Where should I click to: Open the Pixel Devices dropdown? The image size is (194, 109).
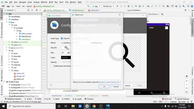click(x=154, y=14)
